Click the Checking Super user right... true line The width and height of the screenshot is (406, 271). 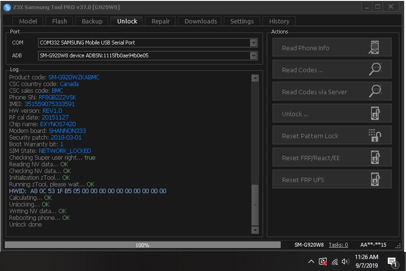[x=52, y=158]
